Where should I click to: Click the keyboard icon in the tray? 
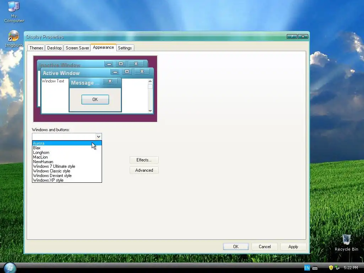point(315,268)
